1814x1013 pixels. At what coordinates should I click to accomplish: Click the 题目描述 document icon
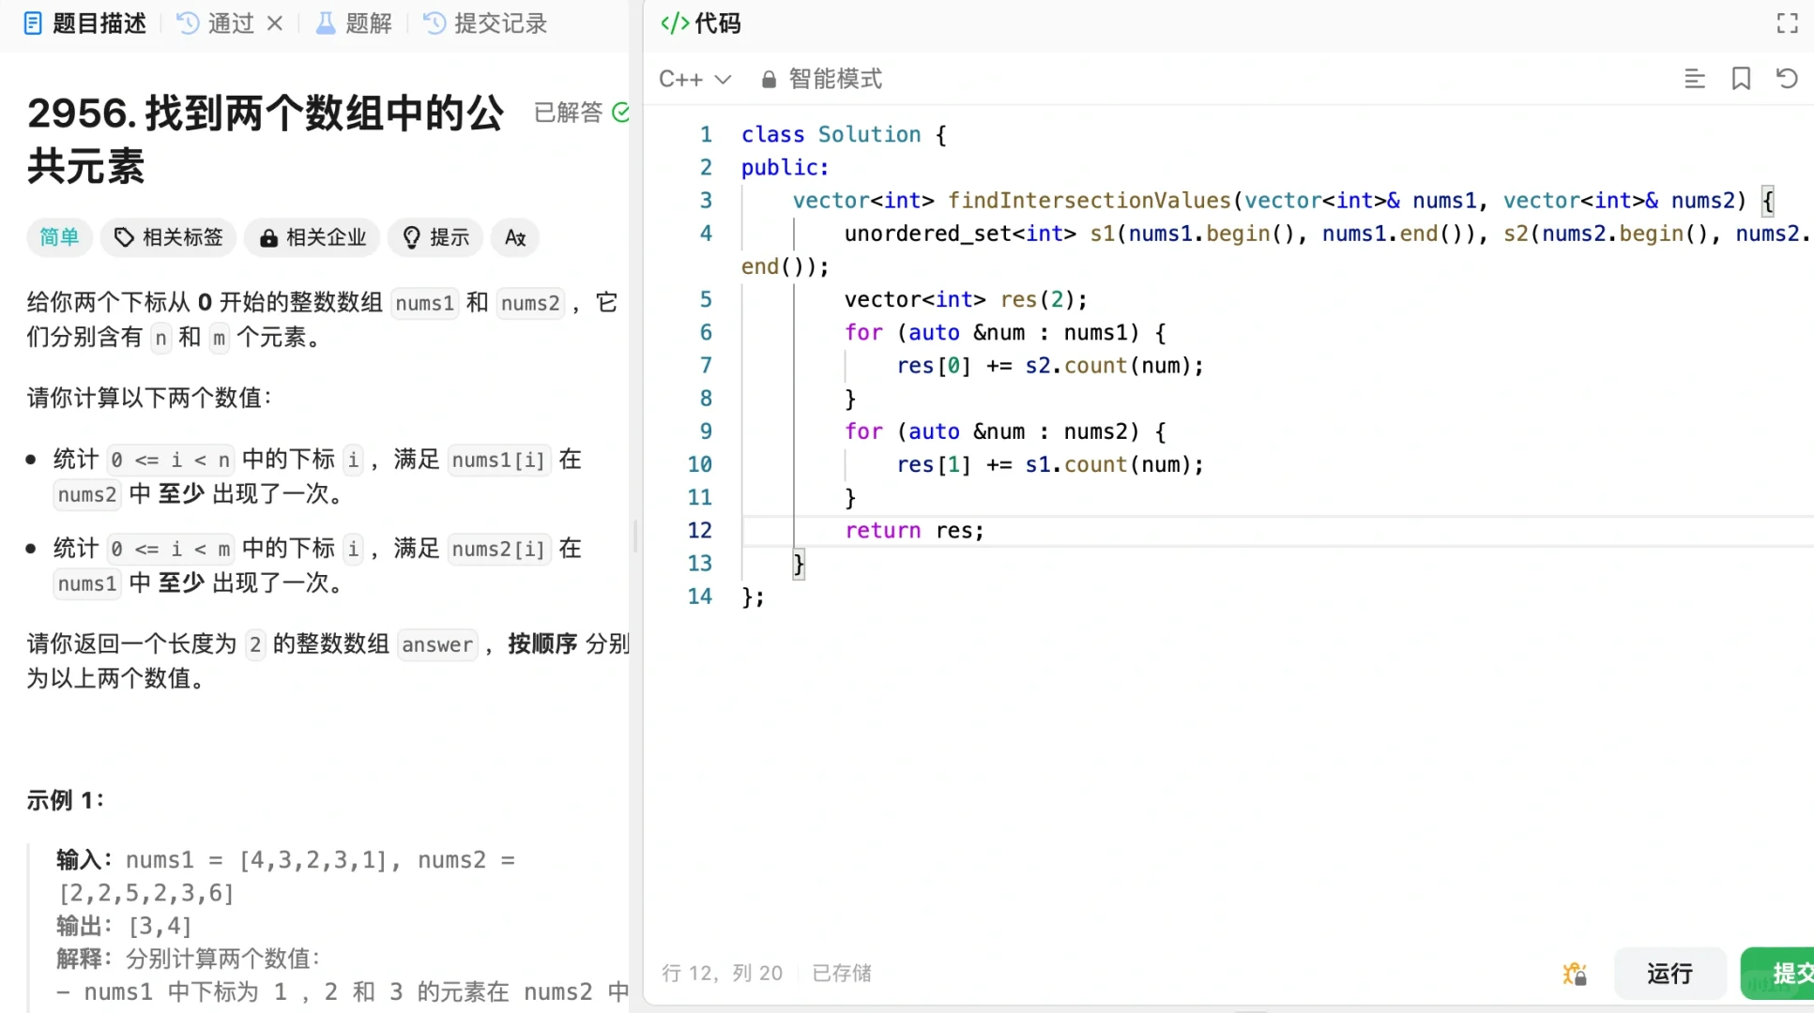pyautogui.click(x=33, y=23)
